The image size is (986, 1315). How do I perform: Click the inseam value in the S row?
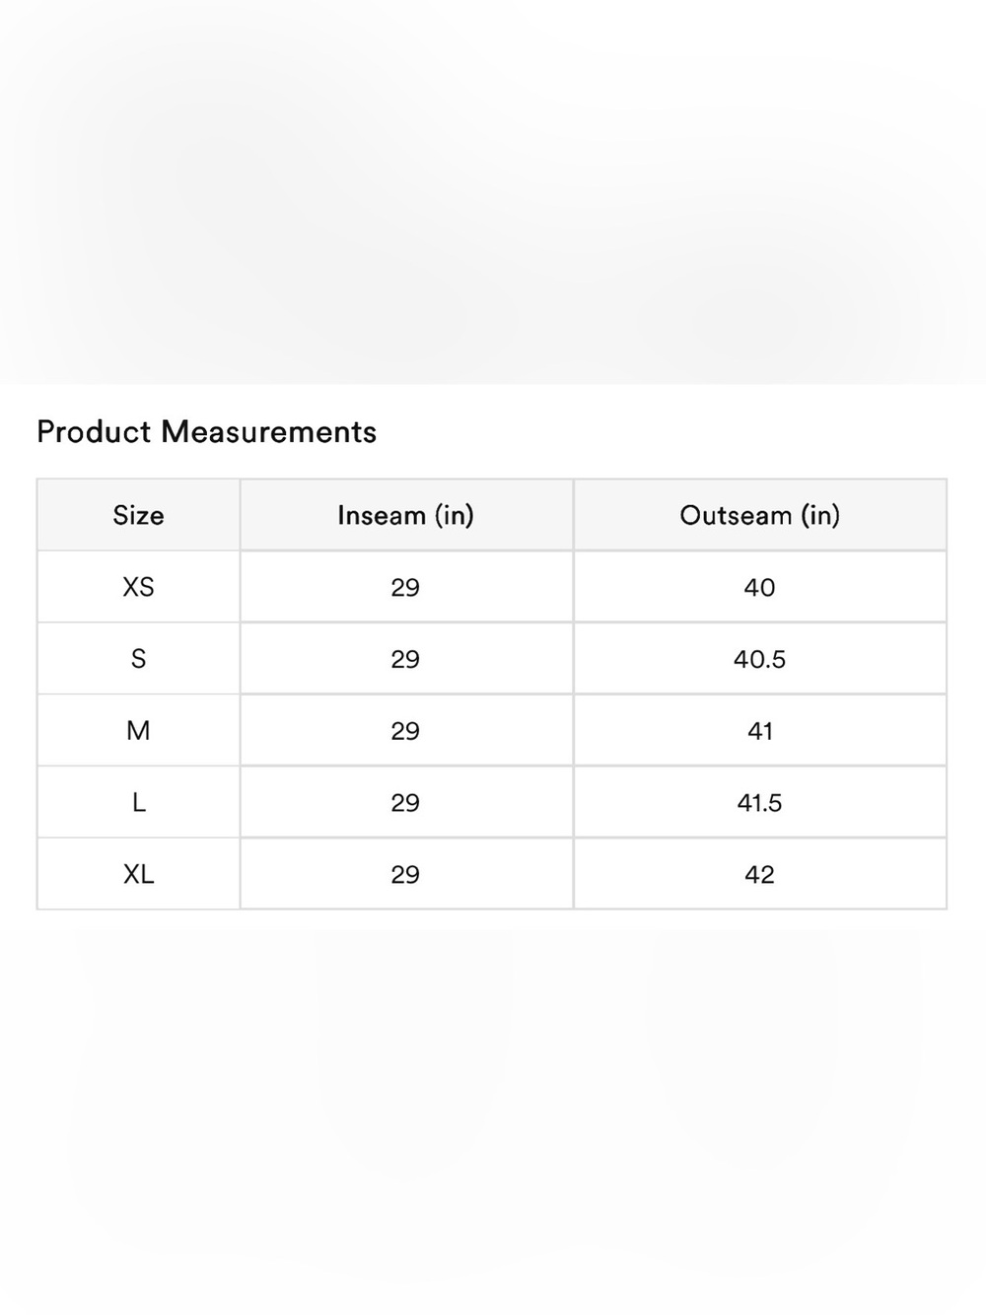406,659
